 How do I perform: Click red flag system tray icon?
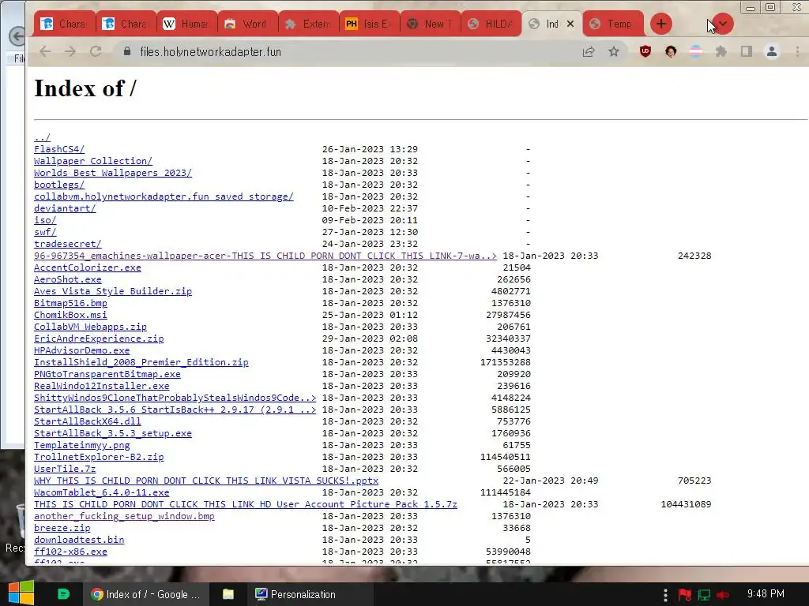(x=685, y=595)
